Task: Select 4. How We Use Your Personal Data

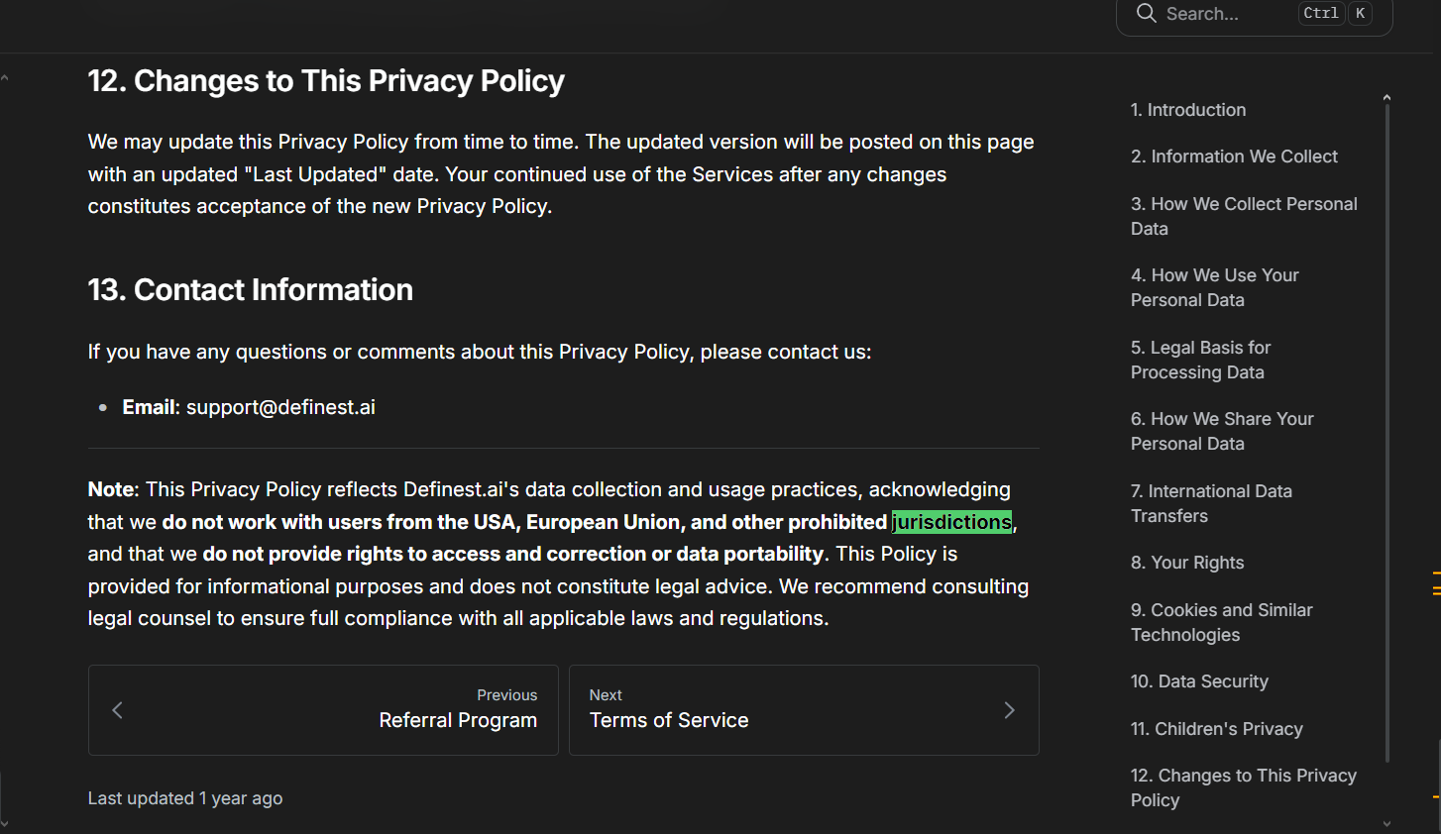Action: point(1214,287)
